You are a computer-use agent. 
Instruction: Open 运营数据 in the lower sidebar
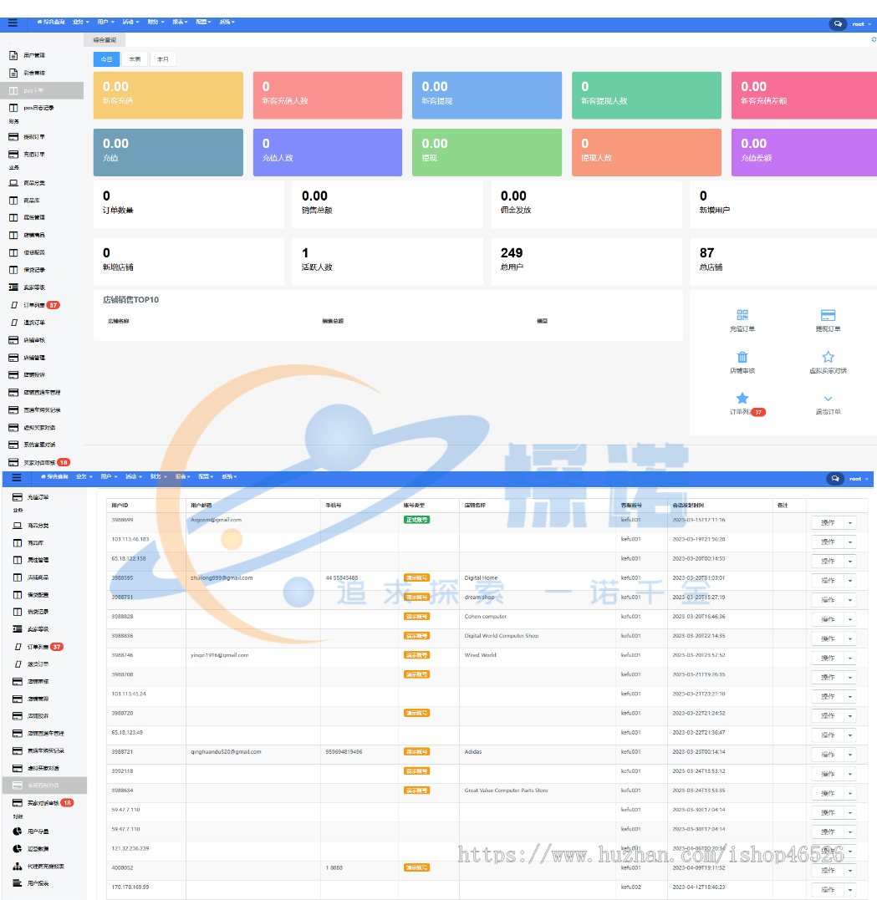(x=38, y=849)
